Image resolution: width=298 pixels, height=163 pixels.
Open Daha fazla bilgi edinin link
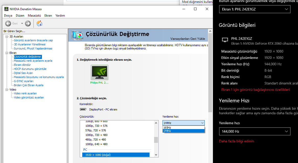236,141
